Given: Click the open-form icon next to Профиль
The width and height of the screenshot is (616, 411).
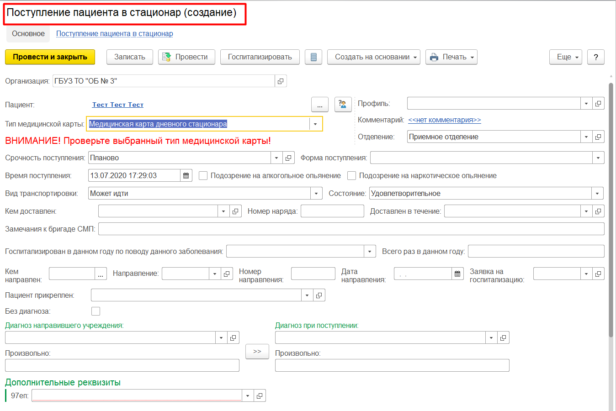Looking at the screenshot, I should coord(598,104).
